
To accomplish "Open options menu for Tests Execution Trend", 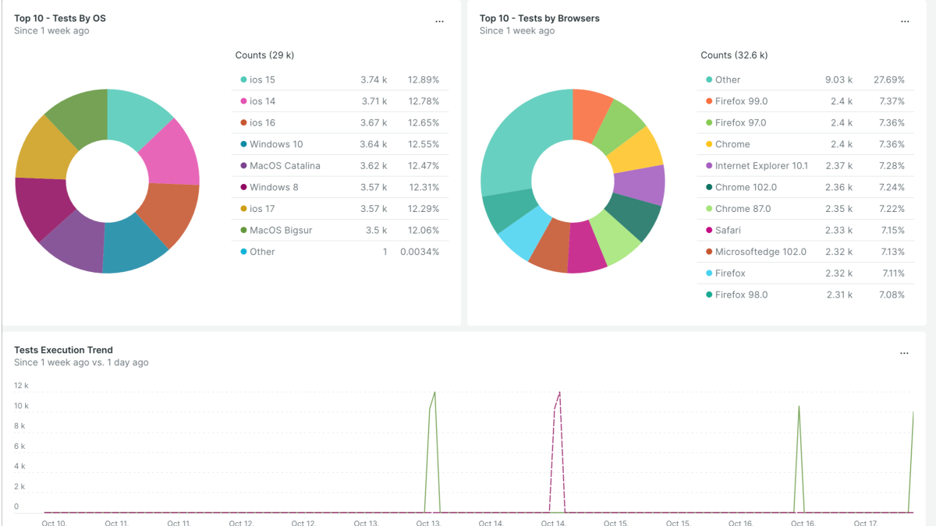I will pyautogui.click(x=904, y=353).
